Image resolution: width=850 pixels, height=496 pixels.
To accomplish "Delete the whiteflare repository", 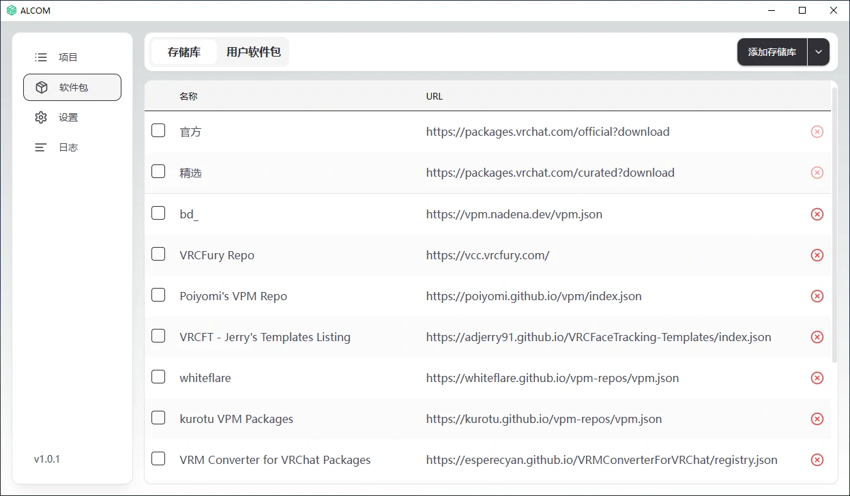I will click(x=817, y=378).
